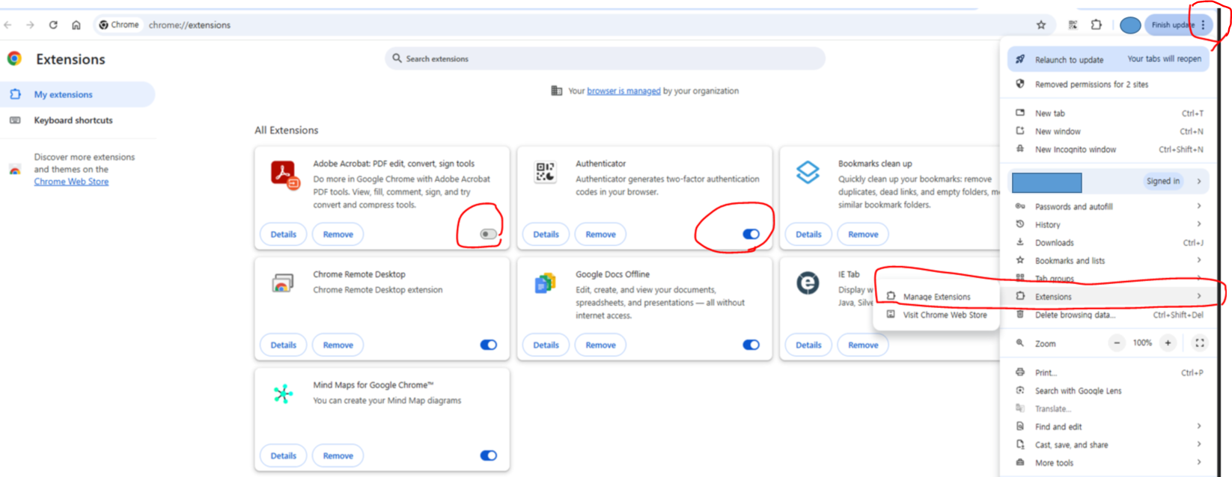This screenshot has height=477, width=1232.
Task: Choose Manage Extensions in the submenu
Action: 936,297
